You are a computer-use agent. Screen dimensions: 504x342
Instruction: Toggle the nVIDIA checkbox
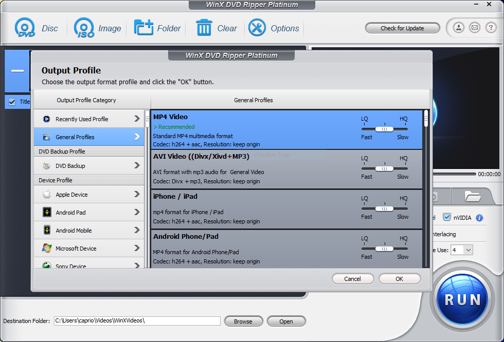pos(447,217)
